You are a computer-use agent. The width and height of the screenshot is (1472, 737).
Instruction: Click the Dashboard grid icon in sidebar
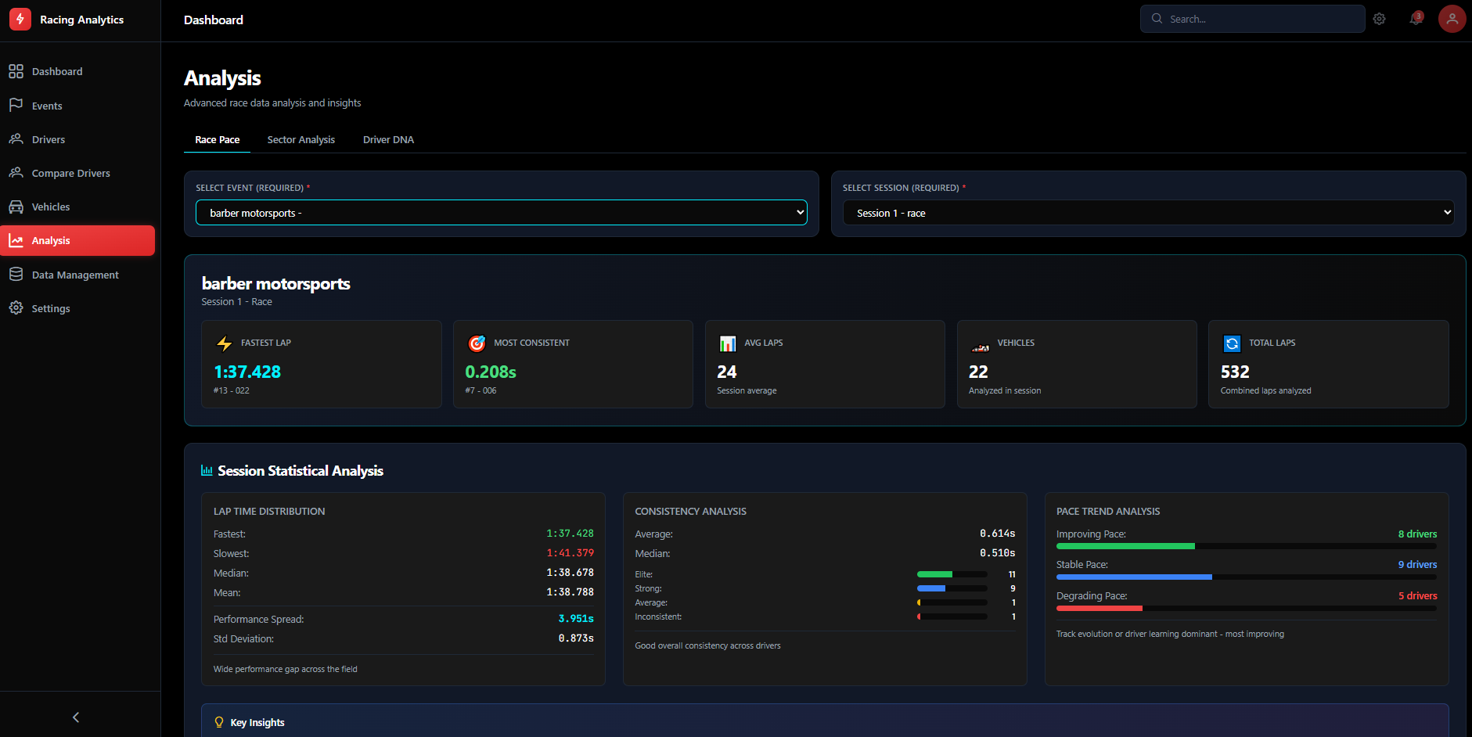click(16, 71)
